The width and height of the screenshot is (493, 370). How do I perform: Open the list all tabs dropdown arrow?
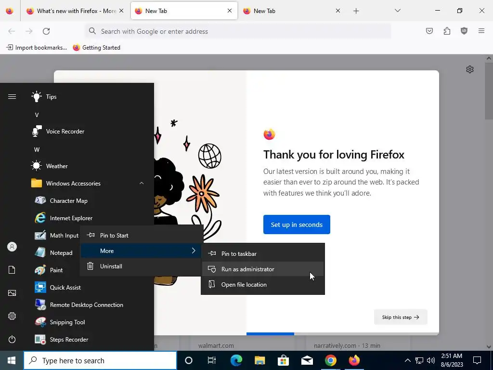click(397, 11)
